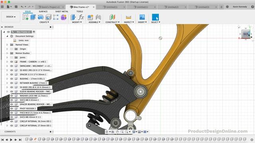Viewport: 255px width, 143px height.
Task: Redo the last action
Action: (29, 7)
